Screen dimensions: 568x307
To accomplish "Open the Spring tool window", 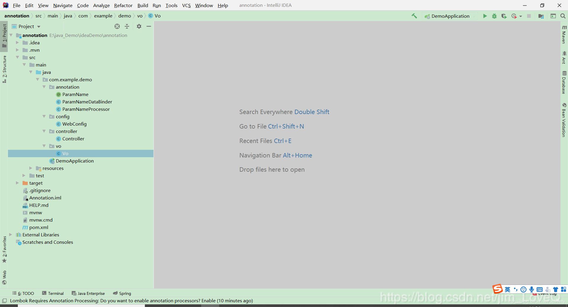I will click(x=122, y=293).
